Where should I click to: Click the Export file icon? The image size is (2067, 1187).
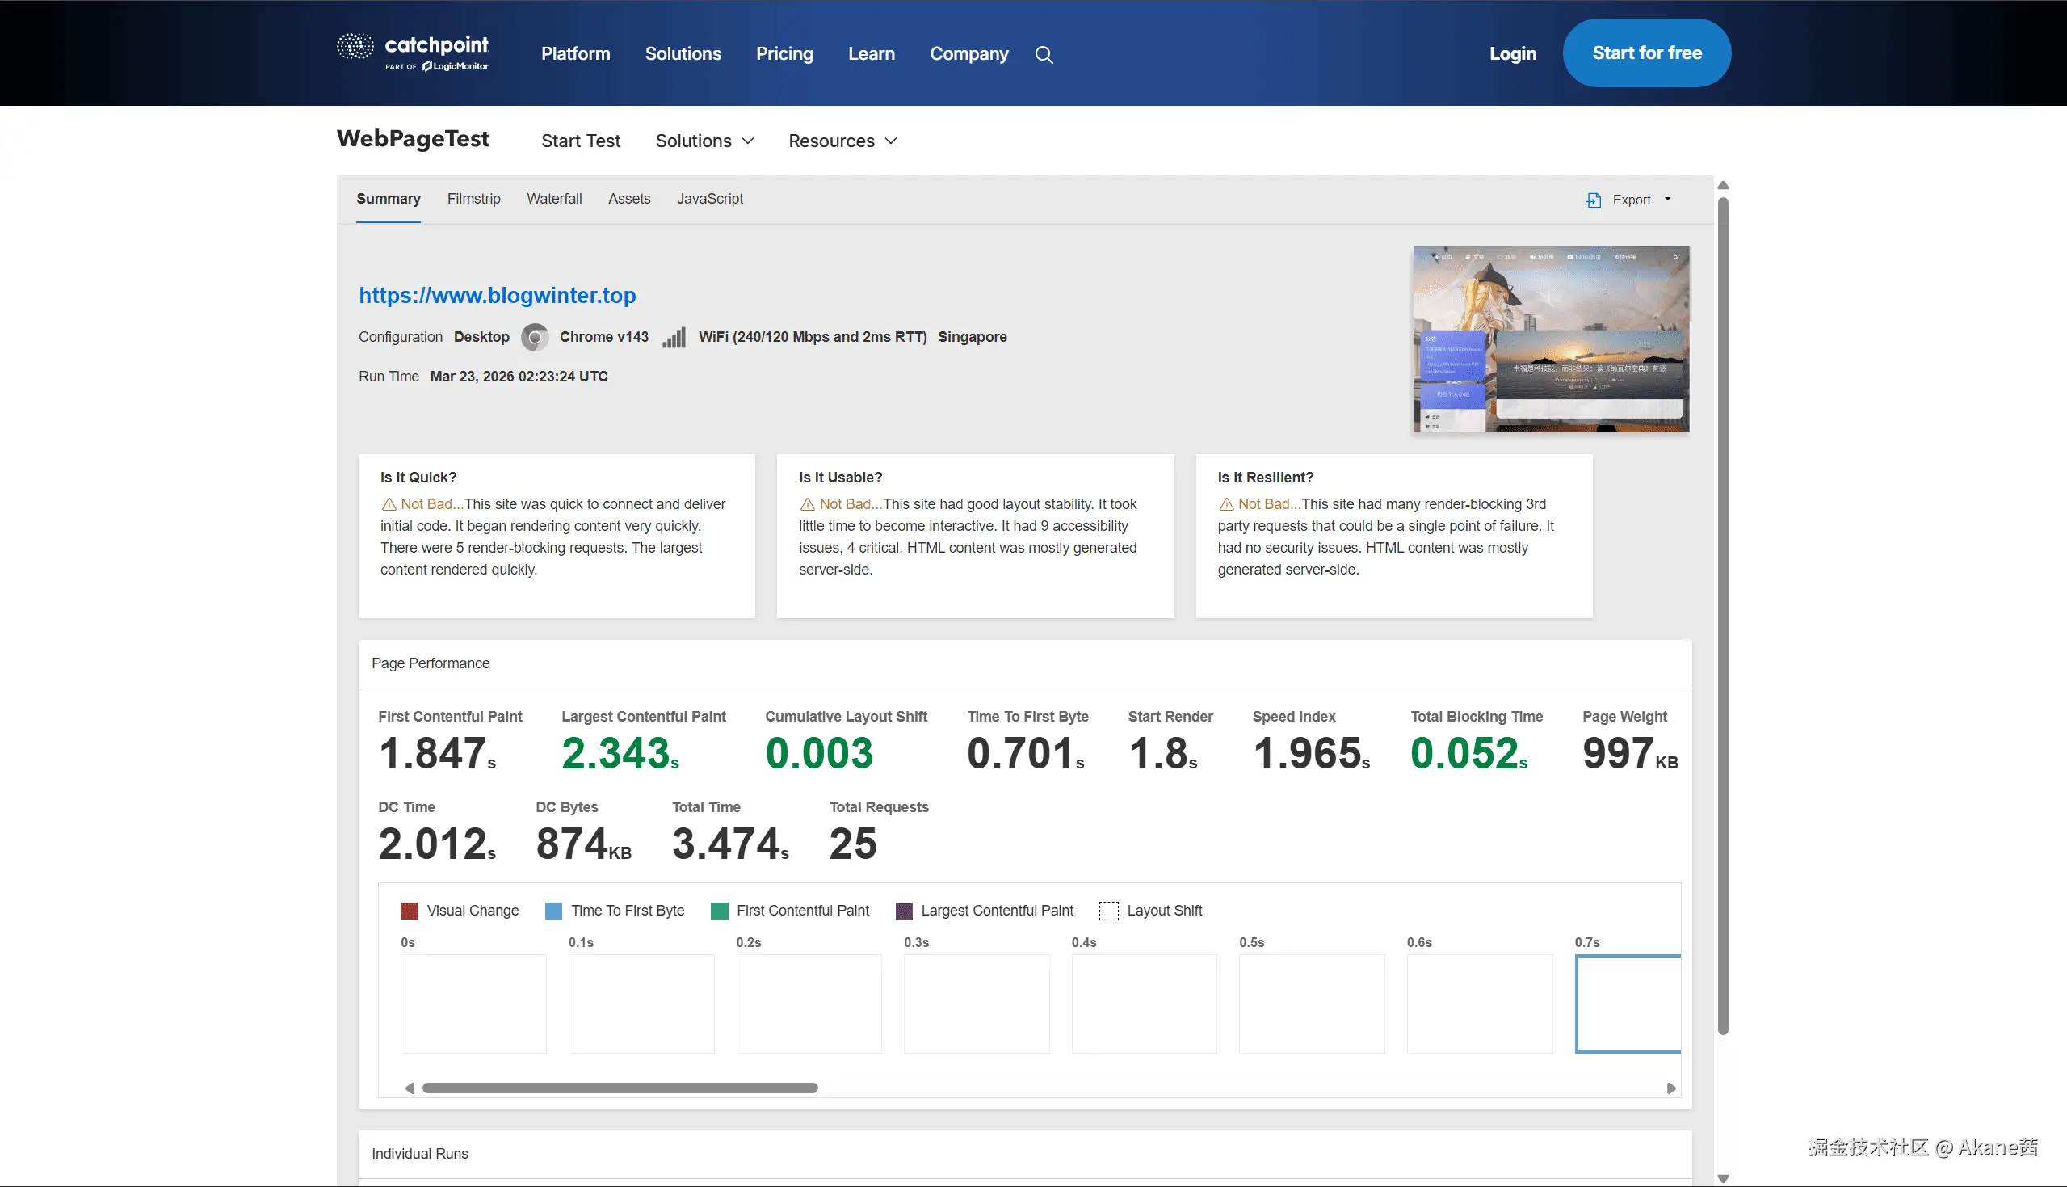coord(1594,200)
